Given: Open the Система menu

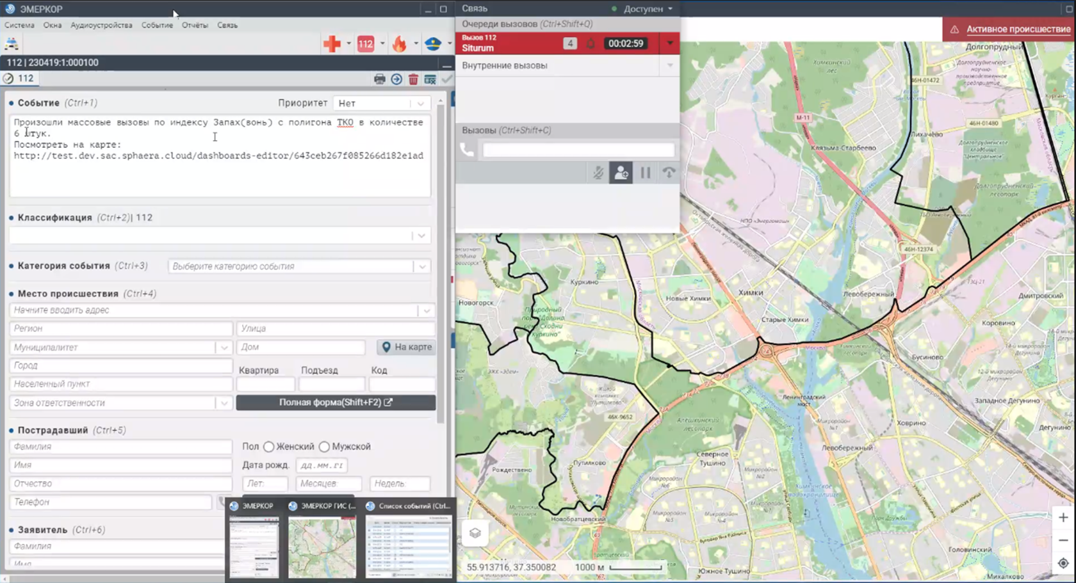Looking at the screenshot, I should pos(19,25).
